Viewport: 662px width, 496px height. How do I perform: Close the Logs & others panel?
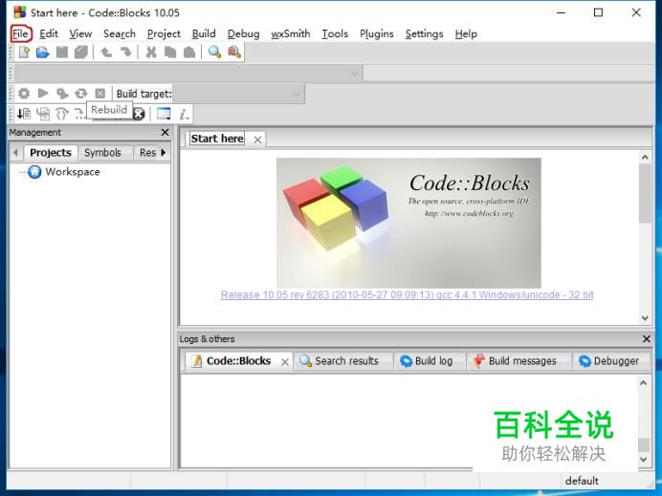(x=647, y=338)
